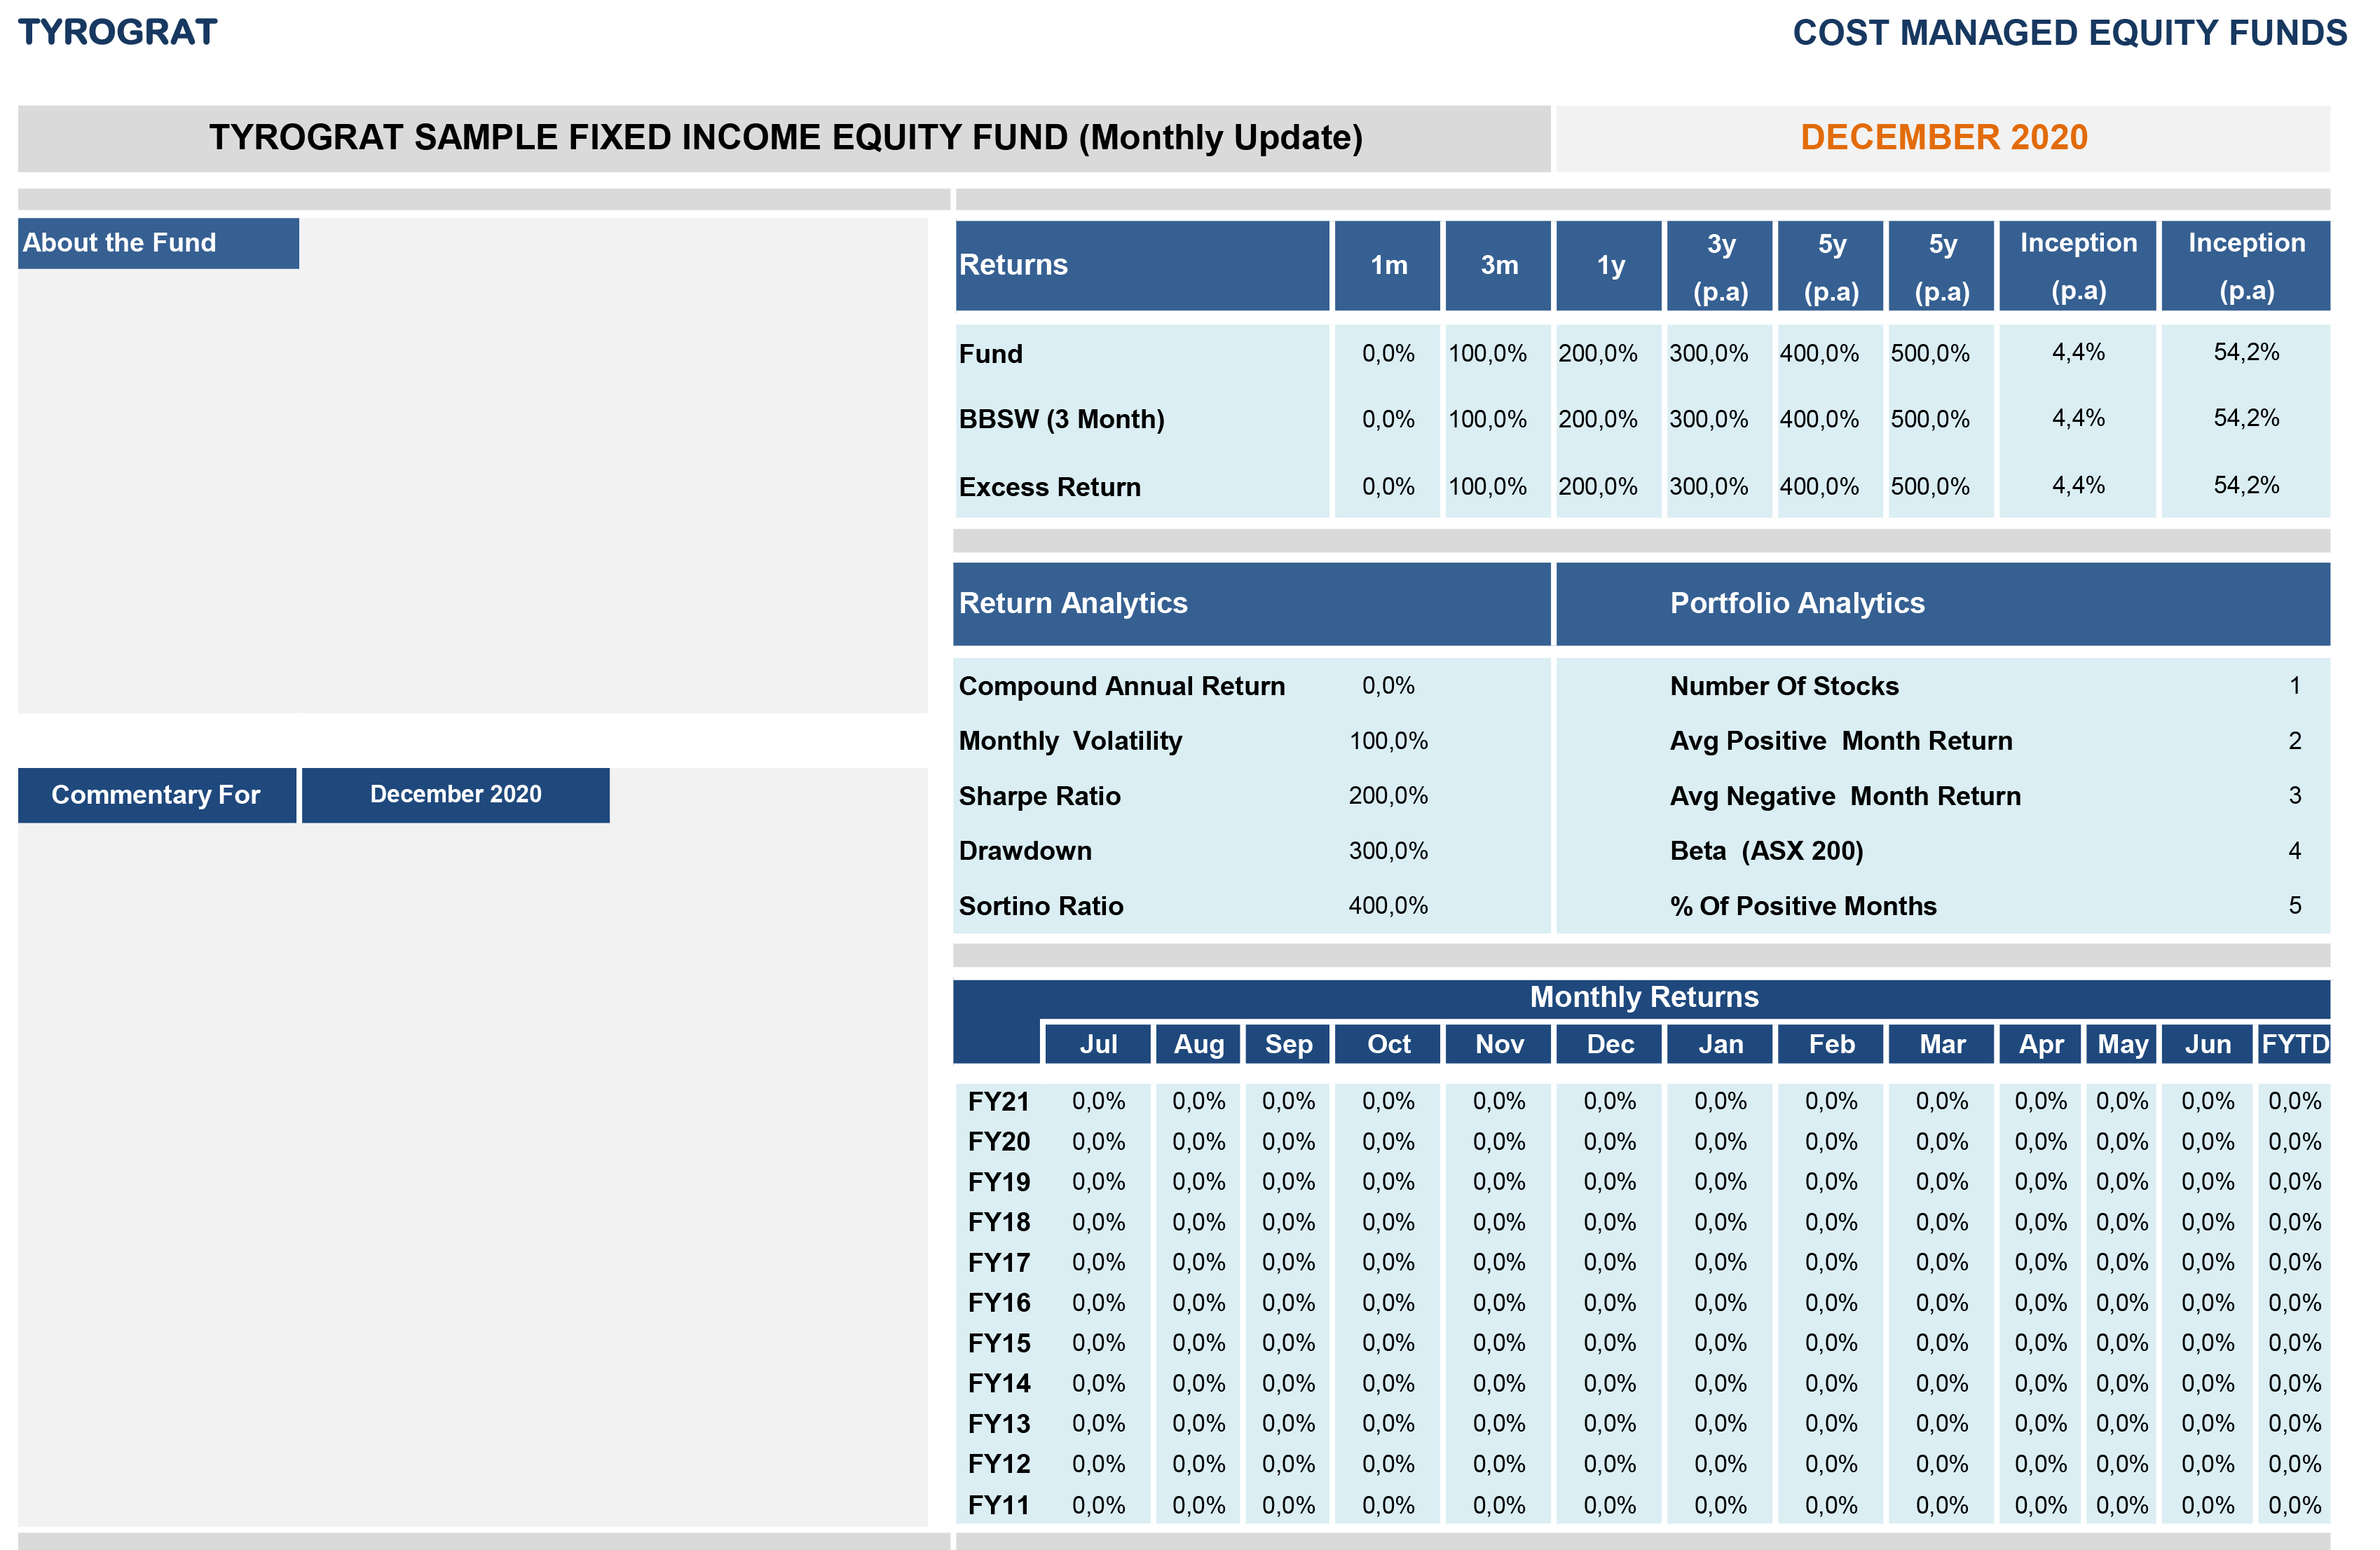Click the Beta (ASX 200) label
Image resolution: width=2380 pixels, height=1550 pixels.
coord(1766,851)
